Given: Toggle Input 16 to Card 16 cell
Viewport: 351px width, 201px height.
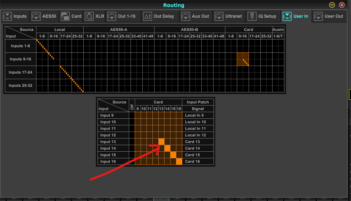Looking at the screenshot, I should (x=179, y=161).
